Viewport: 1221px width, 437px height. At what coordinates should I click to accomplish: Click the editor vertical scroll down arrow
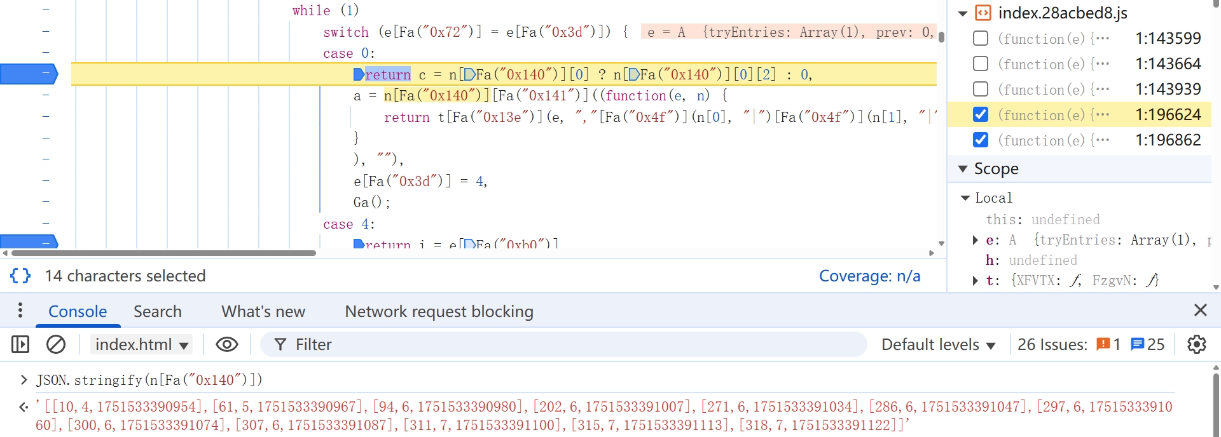tap(941, 243)
